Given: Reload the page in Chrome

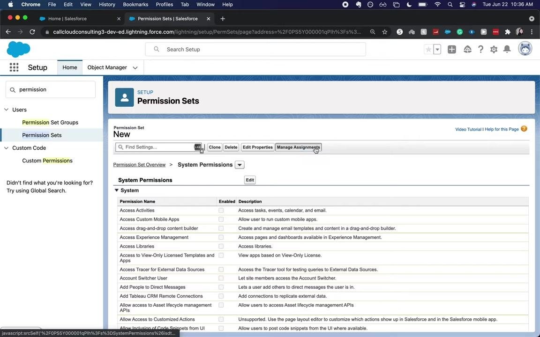Looking at the screenshot, I should point(32,32).
